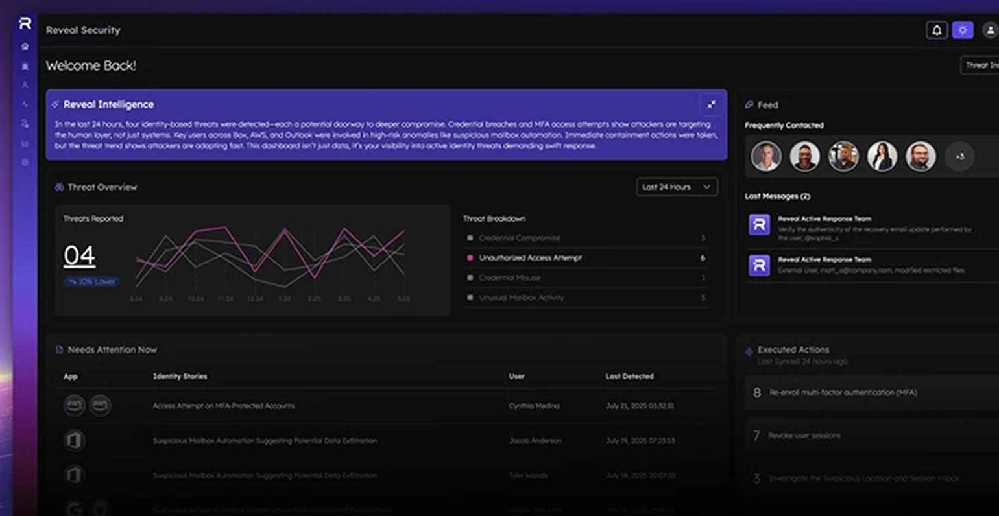Click the alert siren sidebar icon
This screenshot has width=999, height=516.
(25, 66)
